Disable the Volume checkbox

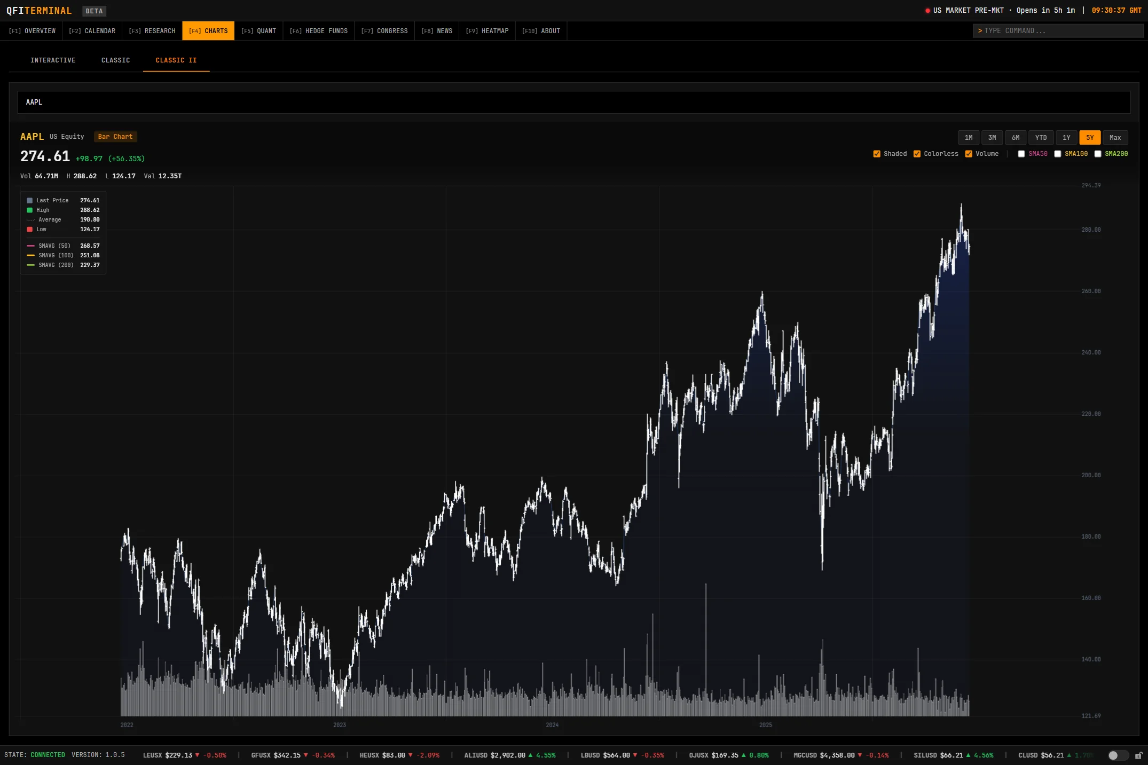(x=969, y=154)
